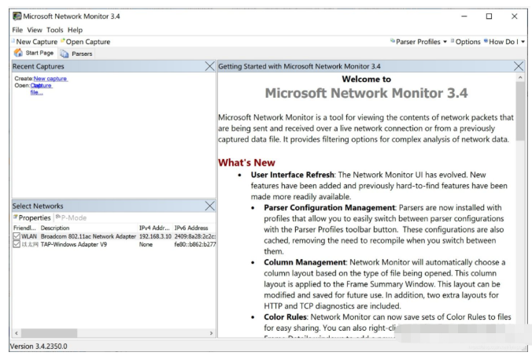Close the Getting Started panel
Image resolution: width=532 pixels, height=356 pixels.
(x=519, y=66)
